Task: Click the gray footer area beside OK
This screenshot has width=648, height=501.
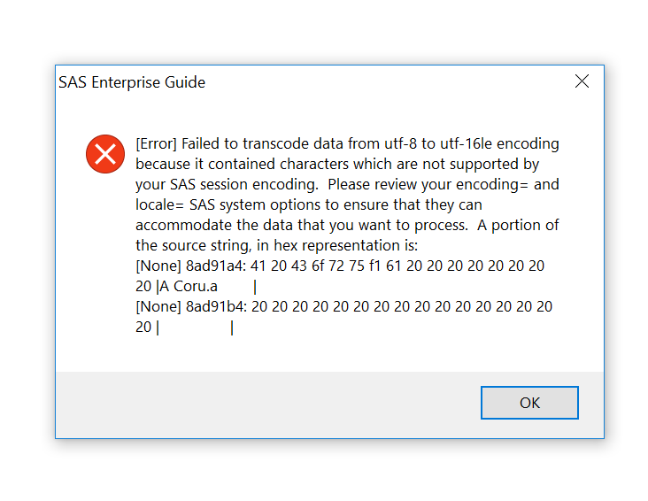Action: (266, 404)
